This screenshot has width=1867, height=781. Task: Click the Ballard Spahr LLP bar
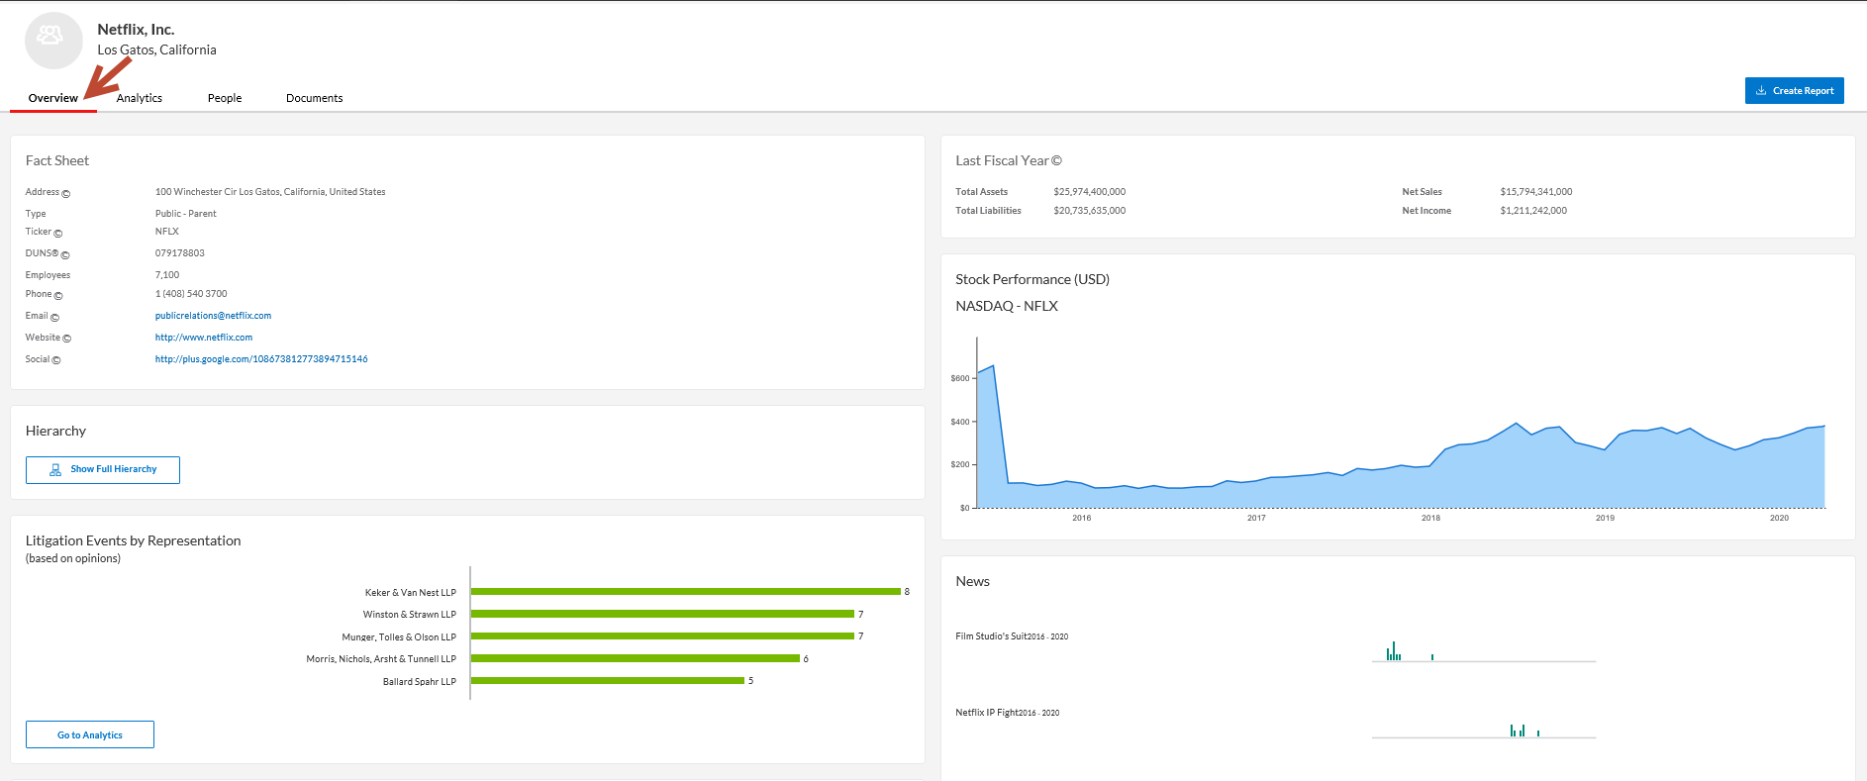click(x=608, y=680)
